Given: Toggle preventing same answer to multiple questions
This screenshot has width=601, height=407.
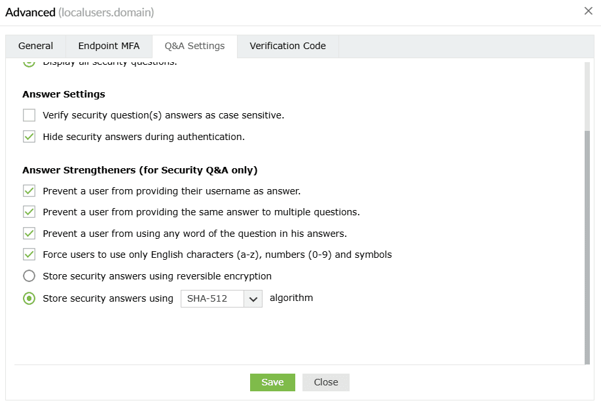Looking at the screenshot, I should tap(29, 211).
